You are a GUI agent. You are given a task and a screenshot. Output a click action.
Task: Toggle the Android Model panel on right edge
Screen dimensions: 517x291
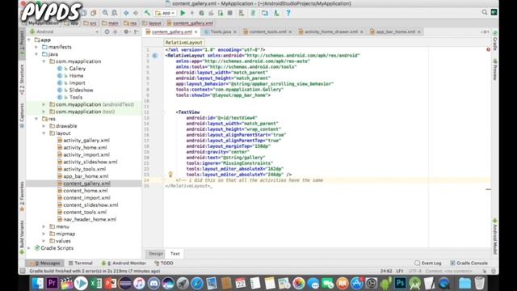495,236
